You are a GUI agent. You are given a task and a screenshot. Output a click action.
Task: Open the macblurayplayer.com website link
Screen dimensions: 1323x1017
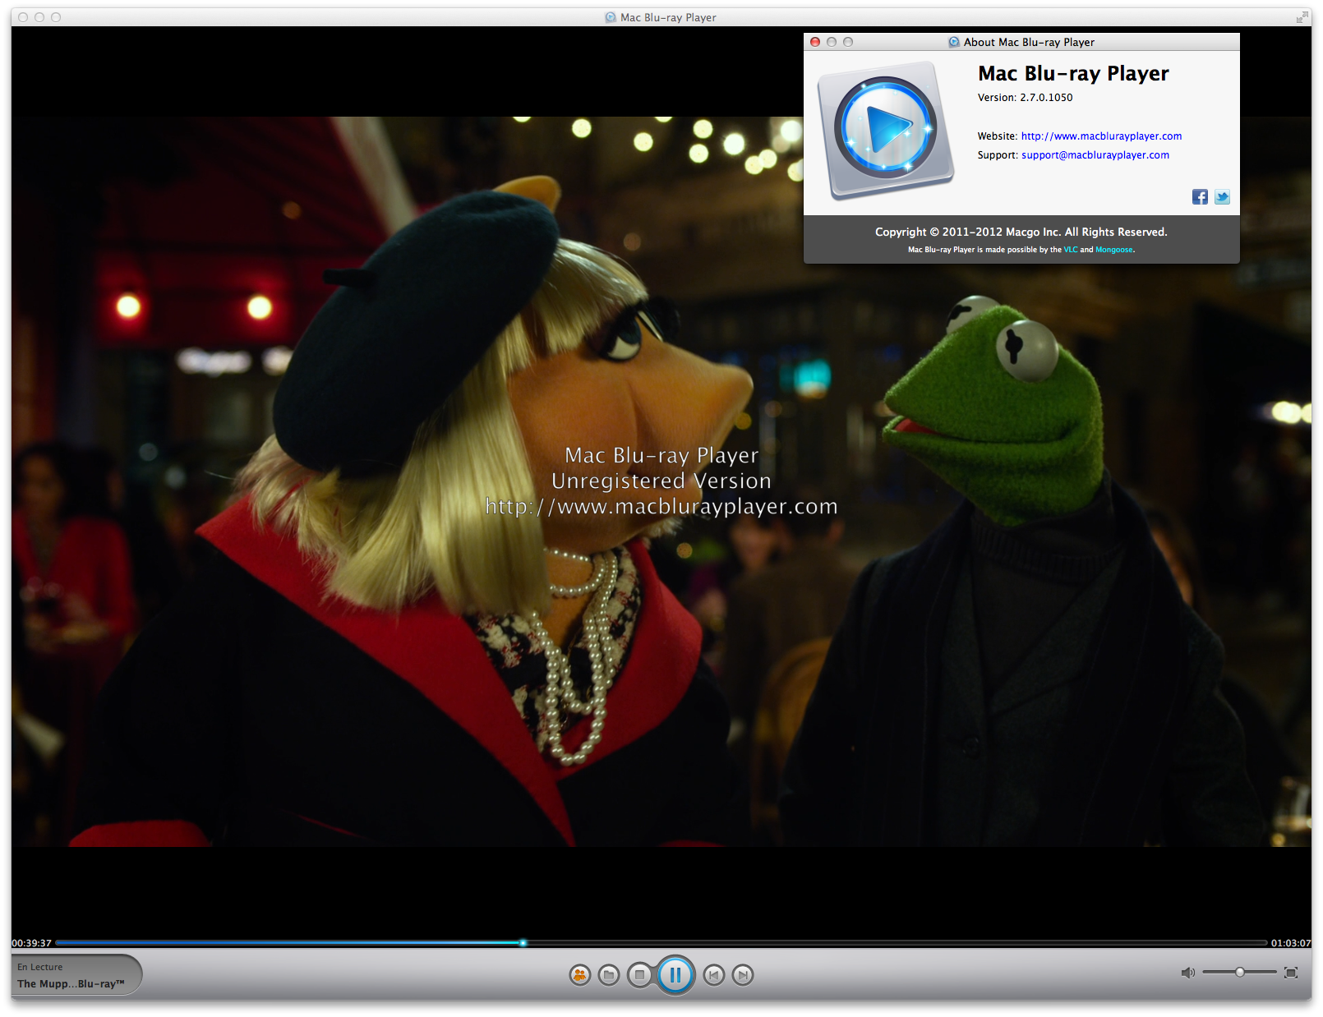click(x=1101, y=136)
